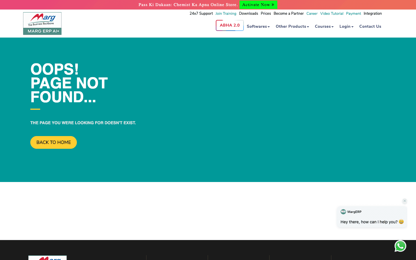Open the Career link
416x260 pixels.
click(312, 14)
